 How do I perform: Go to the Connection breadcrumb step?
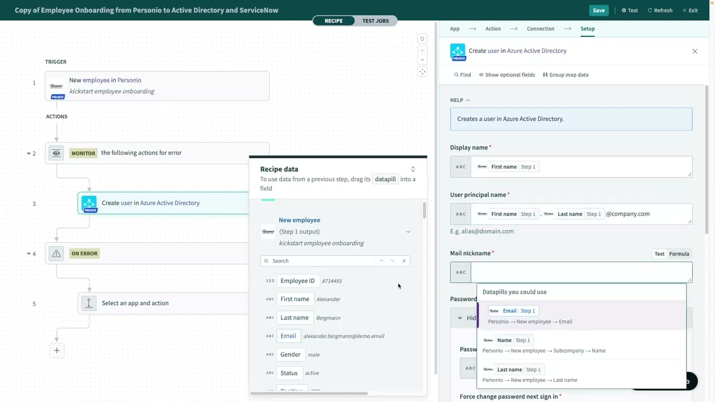541,29
